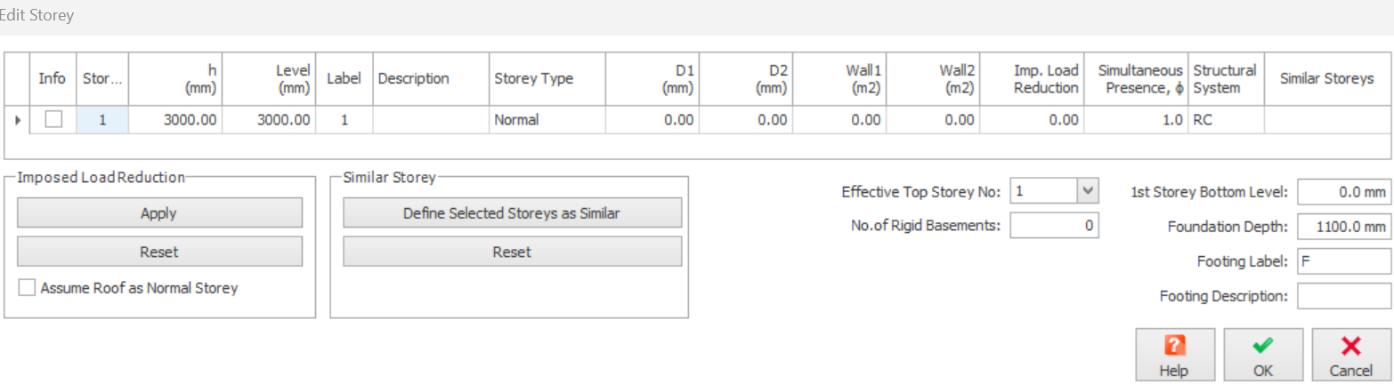Click the Storey Type column header

(547, 78)
